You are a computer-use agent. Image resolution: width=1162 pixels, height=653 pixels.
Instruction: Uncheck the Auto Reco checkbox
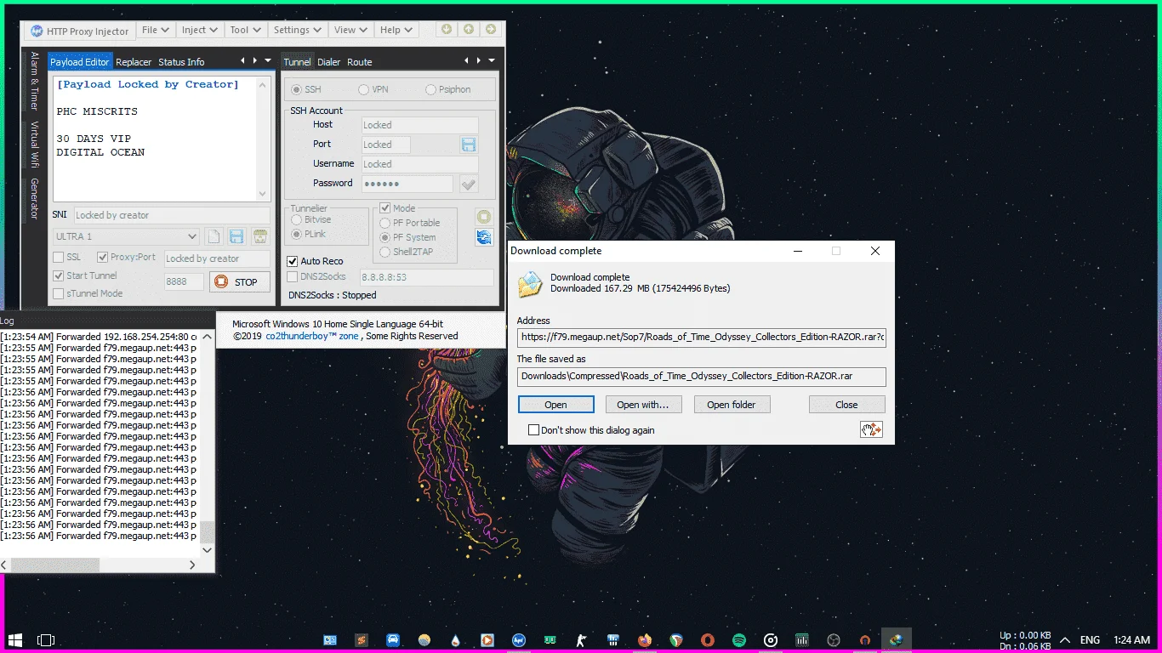293,261
